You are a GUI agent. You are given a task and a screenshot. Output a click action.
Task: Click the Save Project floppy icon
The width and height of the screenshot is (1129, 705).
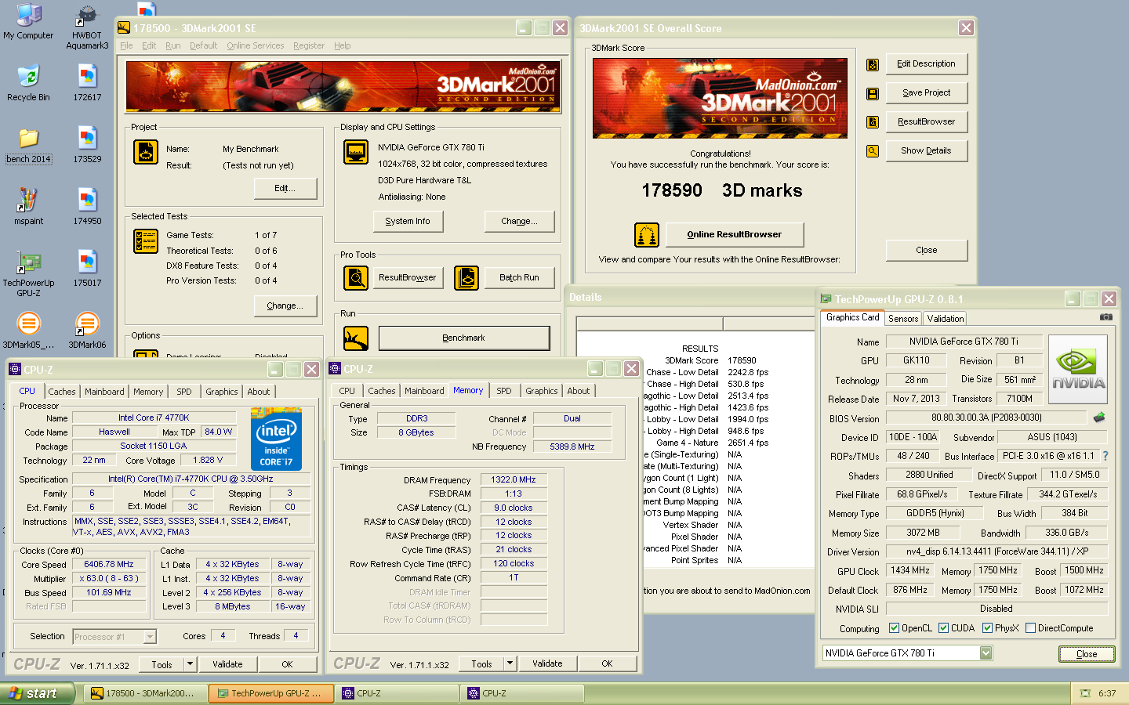[x=873, y=94]
